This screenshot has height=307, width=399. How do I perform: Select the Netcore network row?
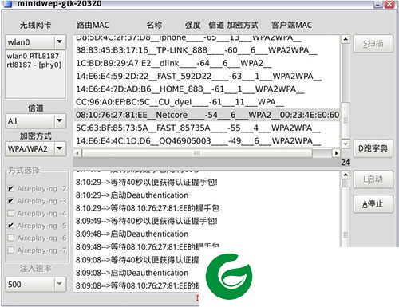tap(207, 115)
